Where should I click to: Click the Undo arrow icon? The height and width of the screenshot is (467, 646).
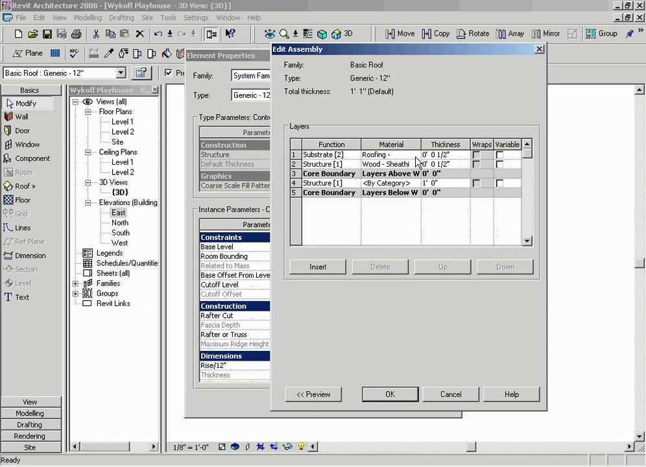(x=158, y=34)
